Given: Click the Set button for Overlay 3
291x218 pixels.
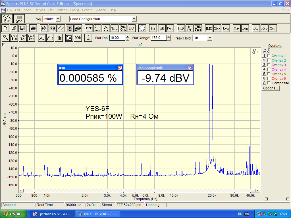Looking at the screenshot, I should 264,65.
